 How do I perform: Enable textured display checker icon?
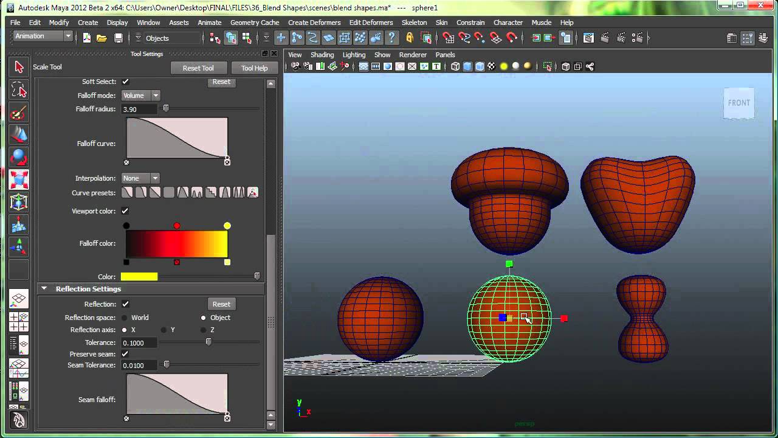click(492, 66)
